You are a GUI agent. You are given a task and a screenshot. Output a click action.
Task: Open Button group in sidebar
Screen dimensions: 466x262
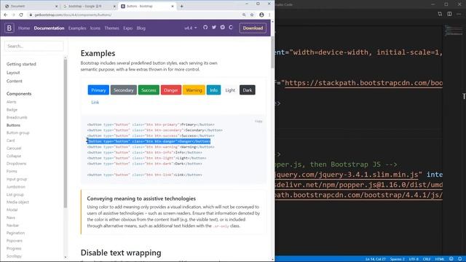point(17,132)
